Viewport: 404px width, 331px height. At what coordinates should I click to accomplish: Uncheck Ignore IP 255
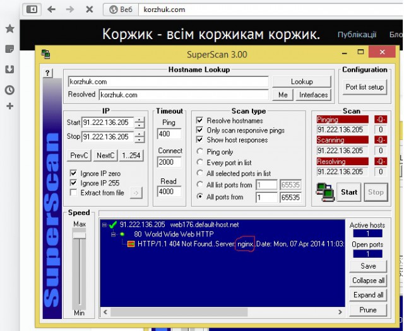tap(73, 183)
